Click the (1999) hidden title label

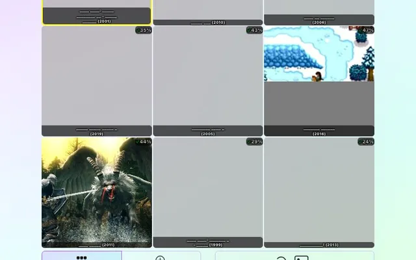tap(208, 242)
